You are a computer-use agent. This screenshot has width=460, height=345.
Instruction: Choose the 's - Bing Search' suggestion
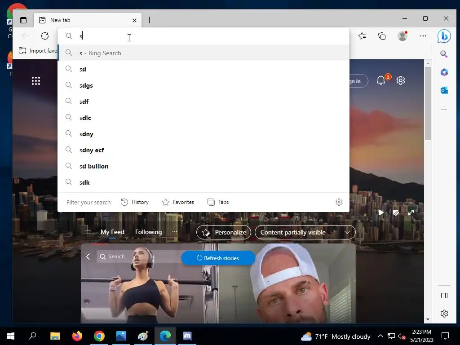203,53
